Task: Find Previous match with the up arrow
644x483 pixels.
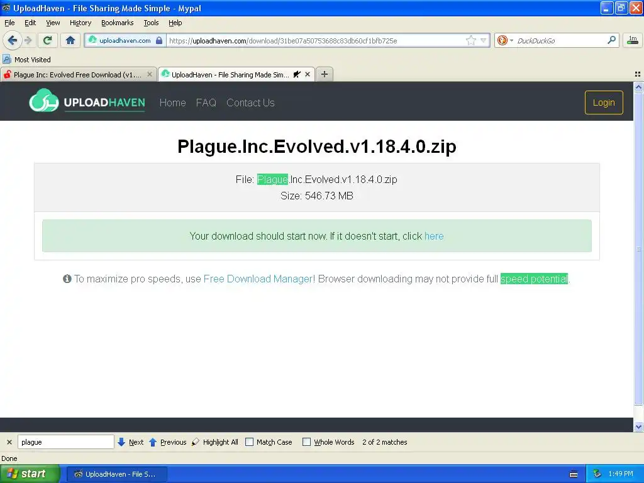Action: 167,442
